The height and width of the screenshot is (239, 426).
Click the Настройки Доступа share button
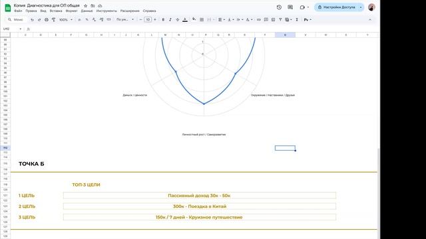coord(336,7)
